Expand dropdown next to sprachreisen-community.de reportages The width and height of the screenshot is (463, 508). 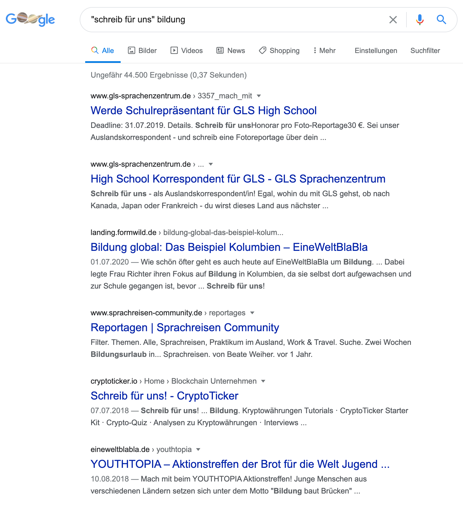[252, 313]
